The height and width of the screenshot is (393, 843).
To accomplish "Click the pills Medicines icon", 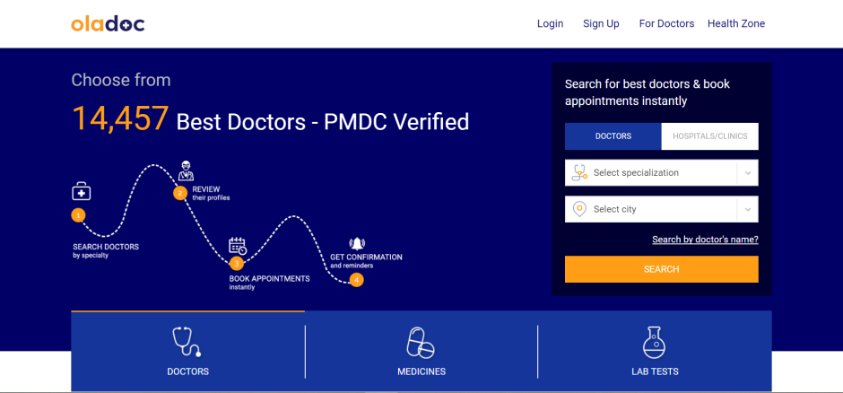I will pyautogui.click(x=421, y=342).
